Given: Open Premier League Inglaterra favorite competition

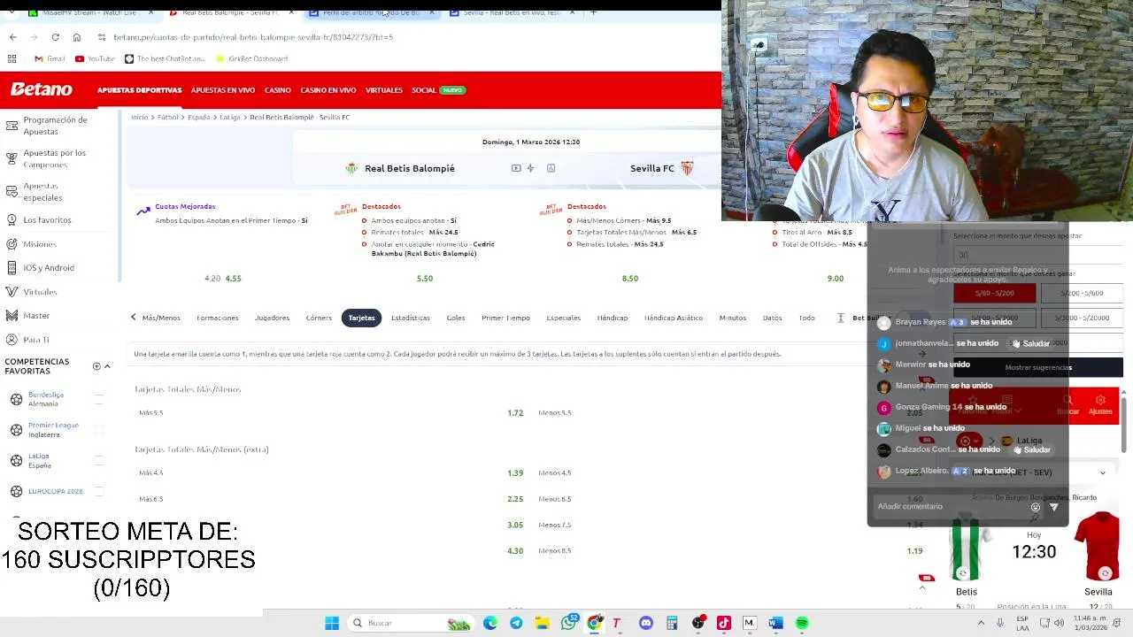Looking at the screenshot, I should pos(53,430).
